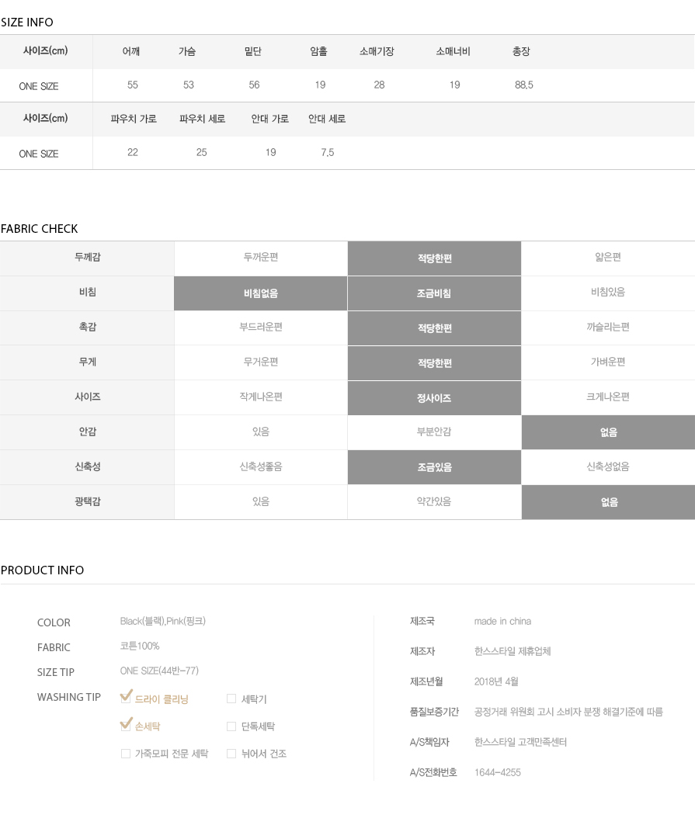695x839 pixels.
Task: Select the 코튼100% fabric text
Action: pos(140,647)
